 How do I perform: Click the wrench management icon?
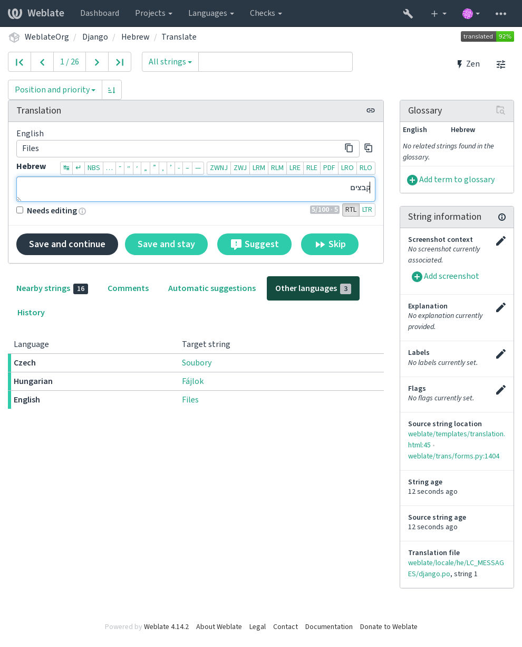pyautogui.click(x=408, y=13)
